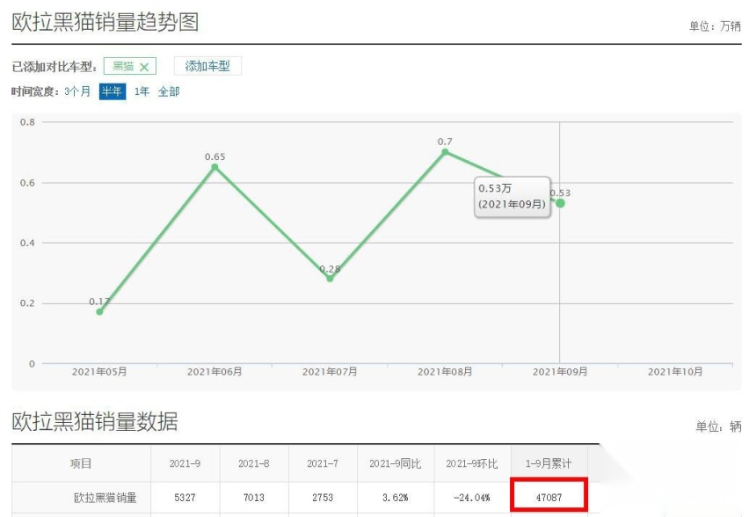Image resolution: width=749 pixels, height=517 pixels.
Task: Click the 2021年09月 axis label
Action: click(560, 372)
